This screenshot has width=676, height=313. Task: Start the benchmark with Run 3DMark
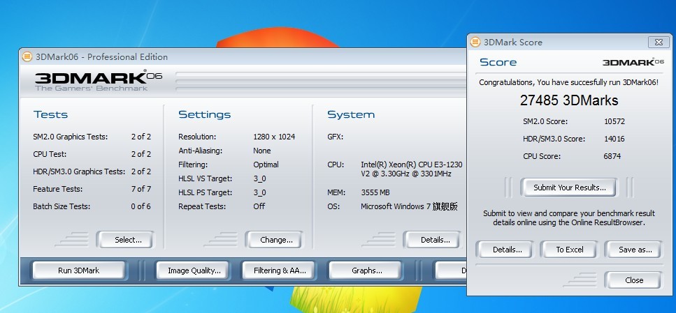78,270
